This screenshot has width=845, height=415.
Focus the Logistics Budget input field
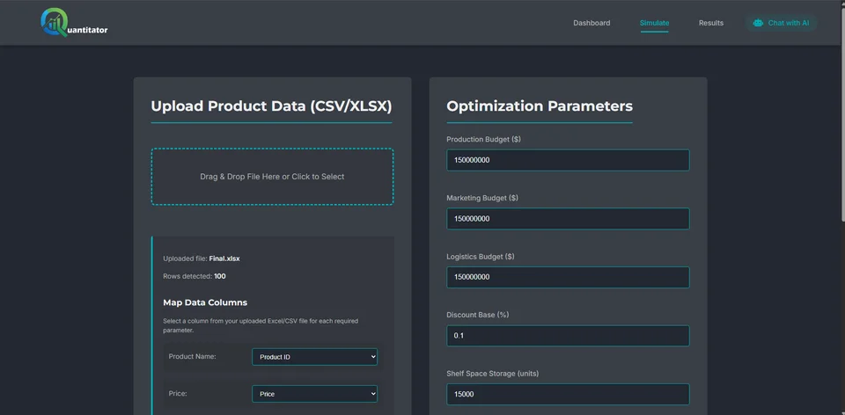tap(568, 277)
